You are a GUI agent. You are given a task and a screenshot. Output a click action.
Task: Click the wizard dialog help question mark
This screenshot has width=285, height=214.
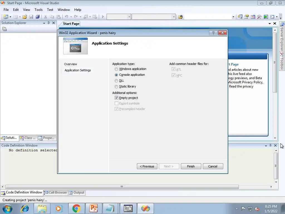tap(213, 33)
